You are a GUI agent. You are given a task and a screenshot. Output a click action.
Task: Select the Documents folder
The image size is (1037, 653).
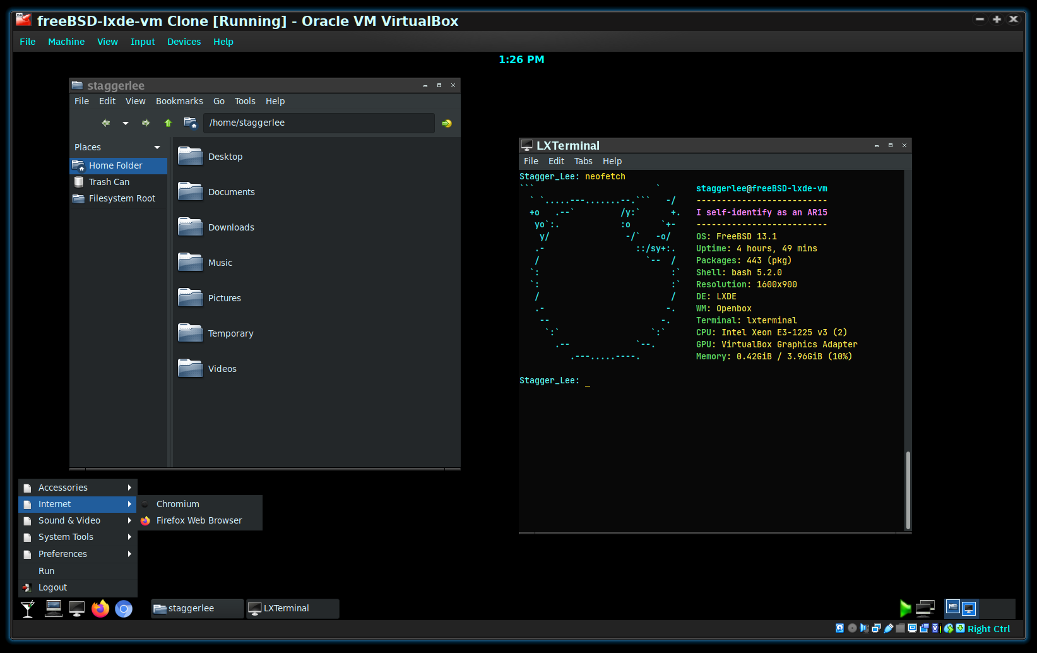(216, 191)
